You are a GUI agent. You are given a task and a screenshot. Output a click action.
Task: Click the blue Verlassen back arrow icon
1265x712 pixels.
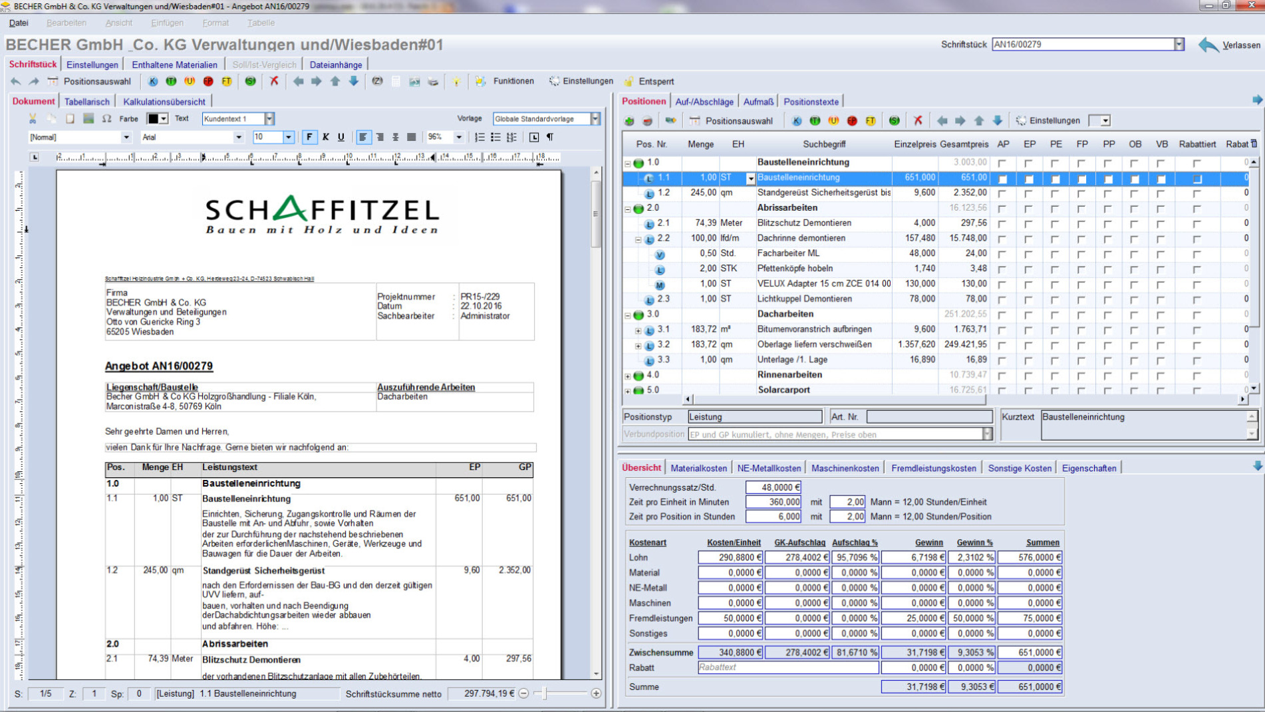coord(1208,45)
